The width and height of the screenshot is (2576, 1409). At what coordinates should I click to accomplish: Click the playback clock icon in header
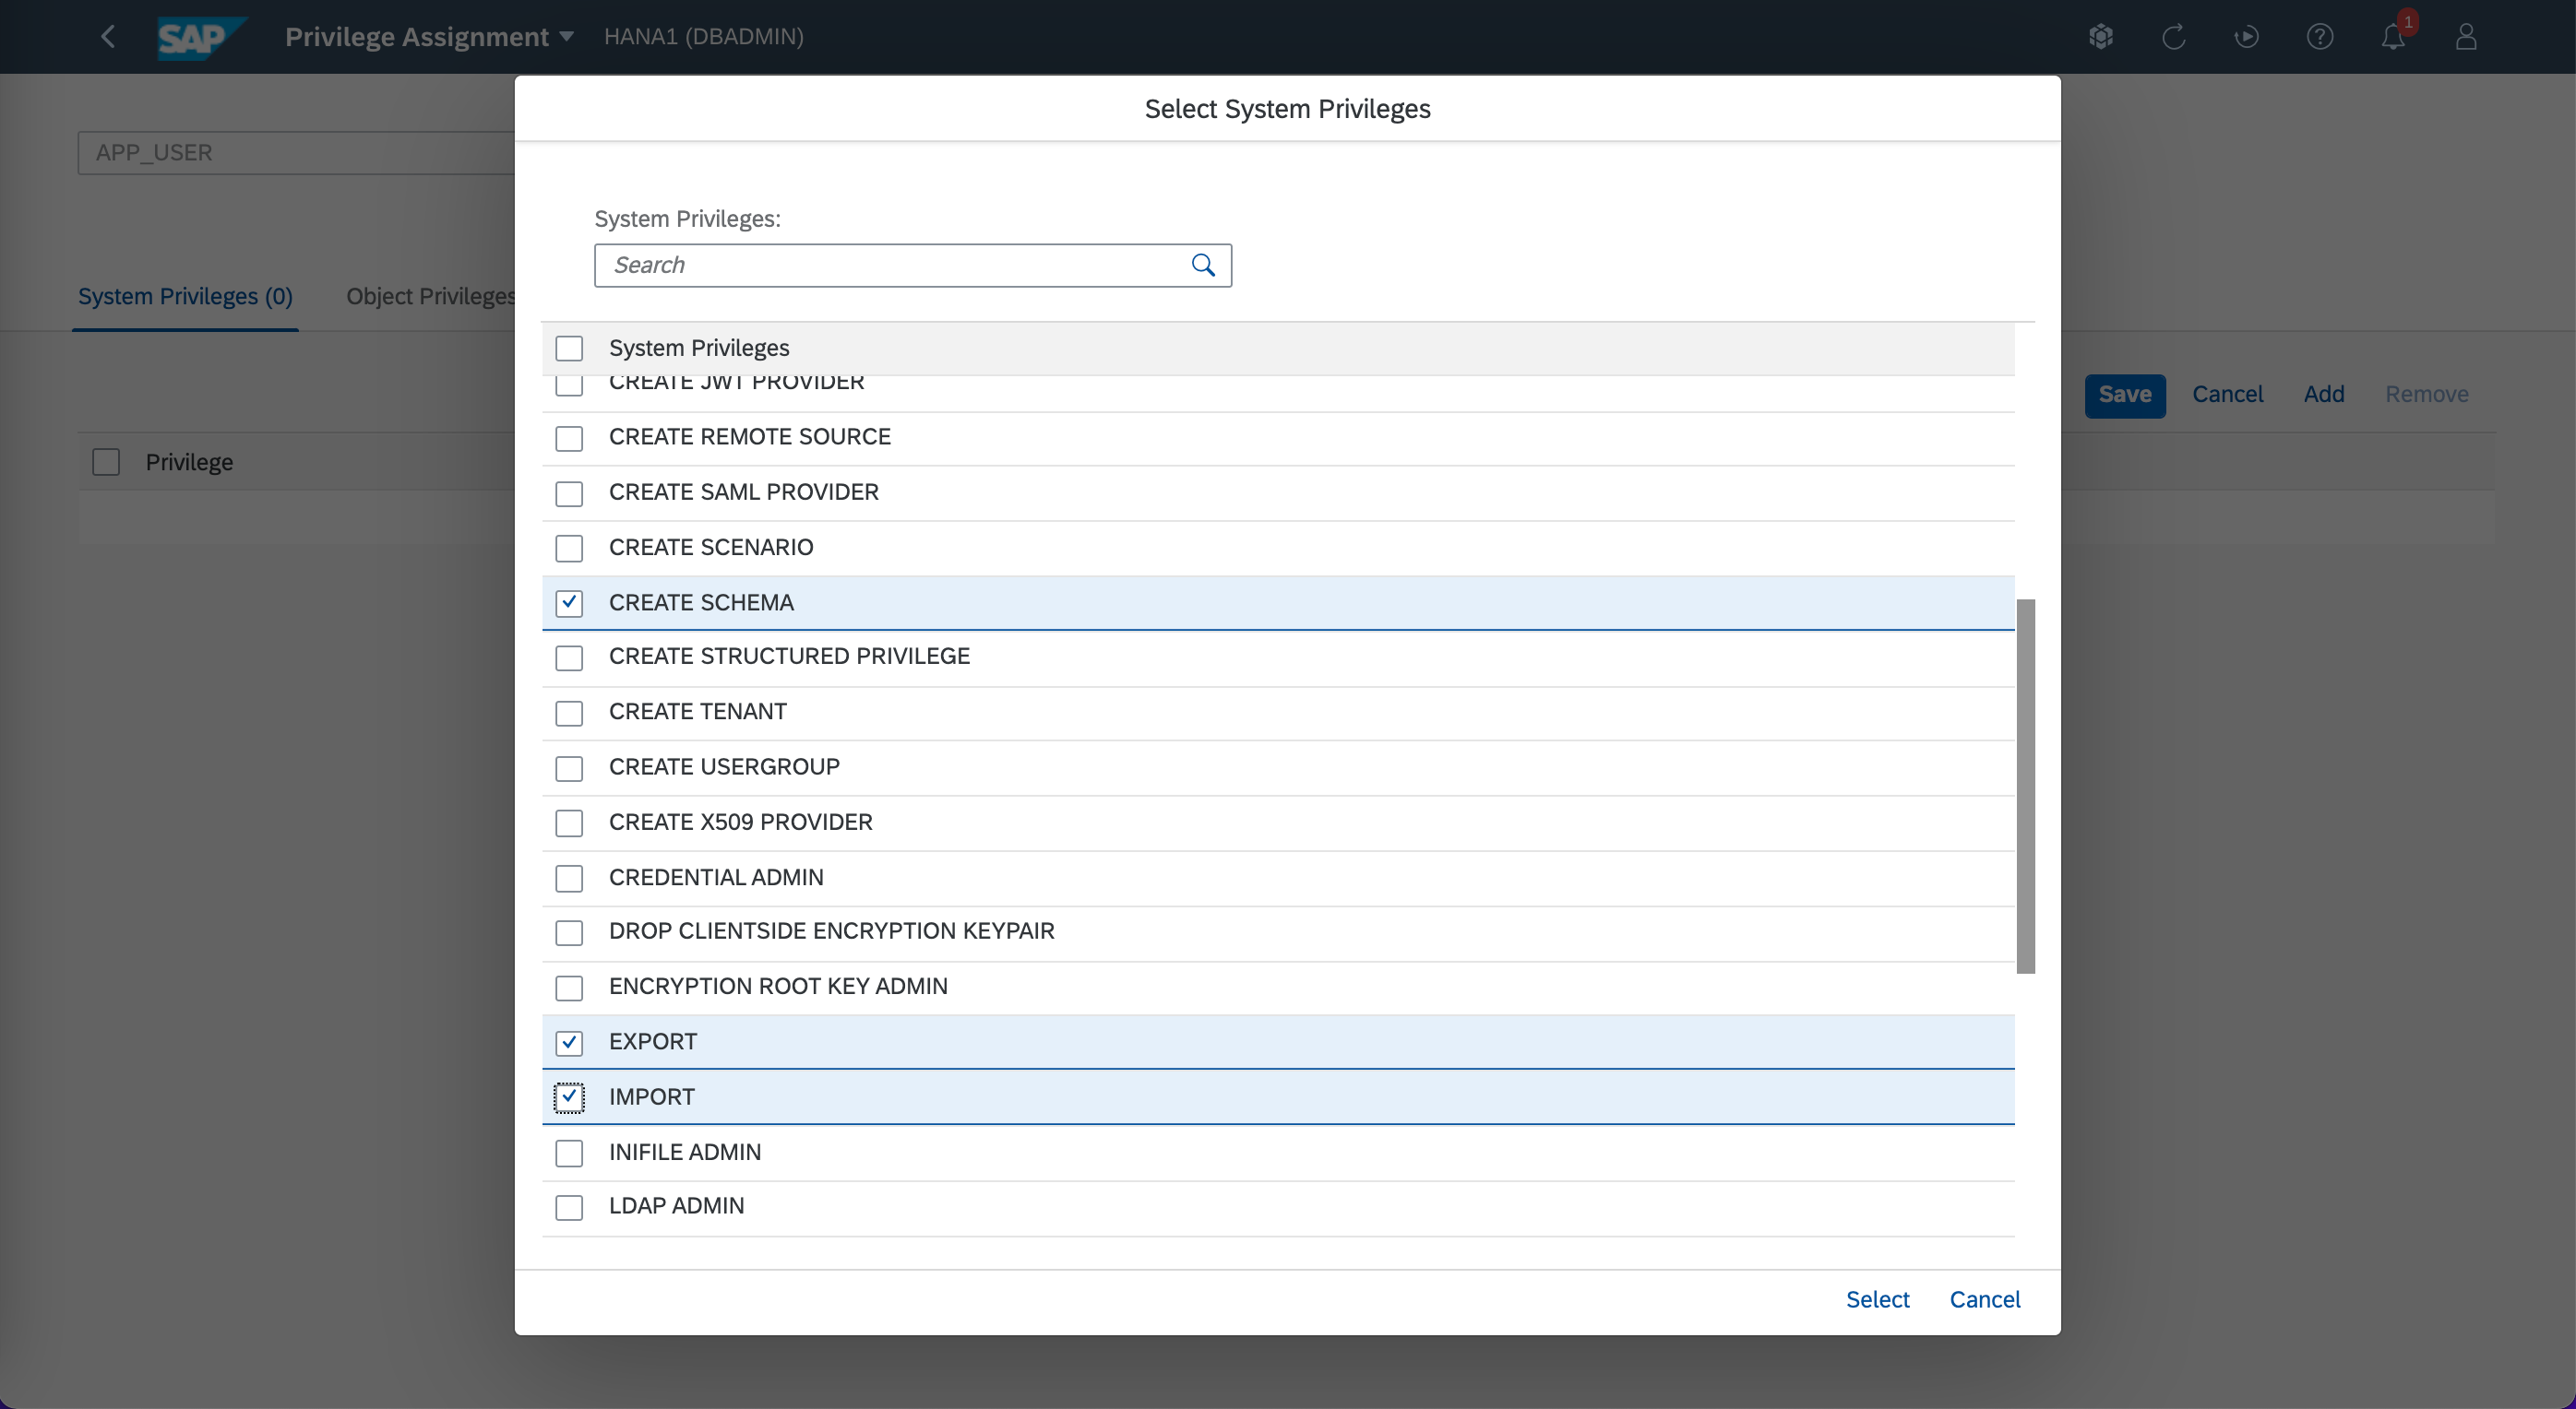coord(2246,37)
